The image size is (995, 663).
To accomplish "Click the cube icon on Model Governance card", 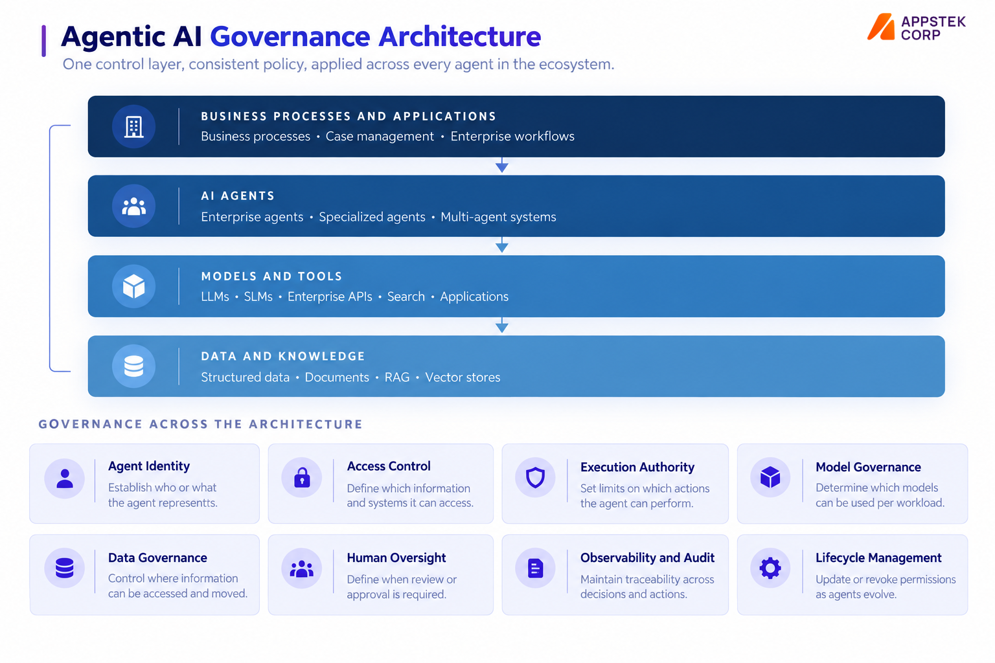I will coord(770,478).
